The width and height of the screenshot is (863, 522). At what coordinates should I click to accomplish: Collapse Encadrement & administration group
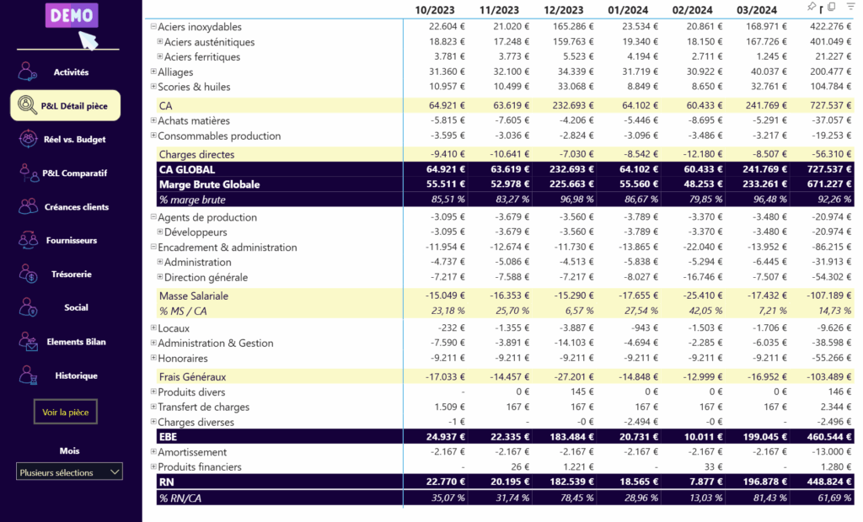(x=153, y=248)
